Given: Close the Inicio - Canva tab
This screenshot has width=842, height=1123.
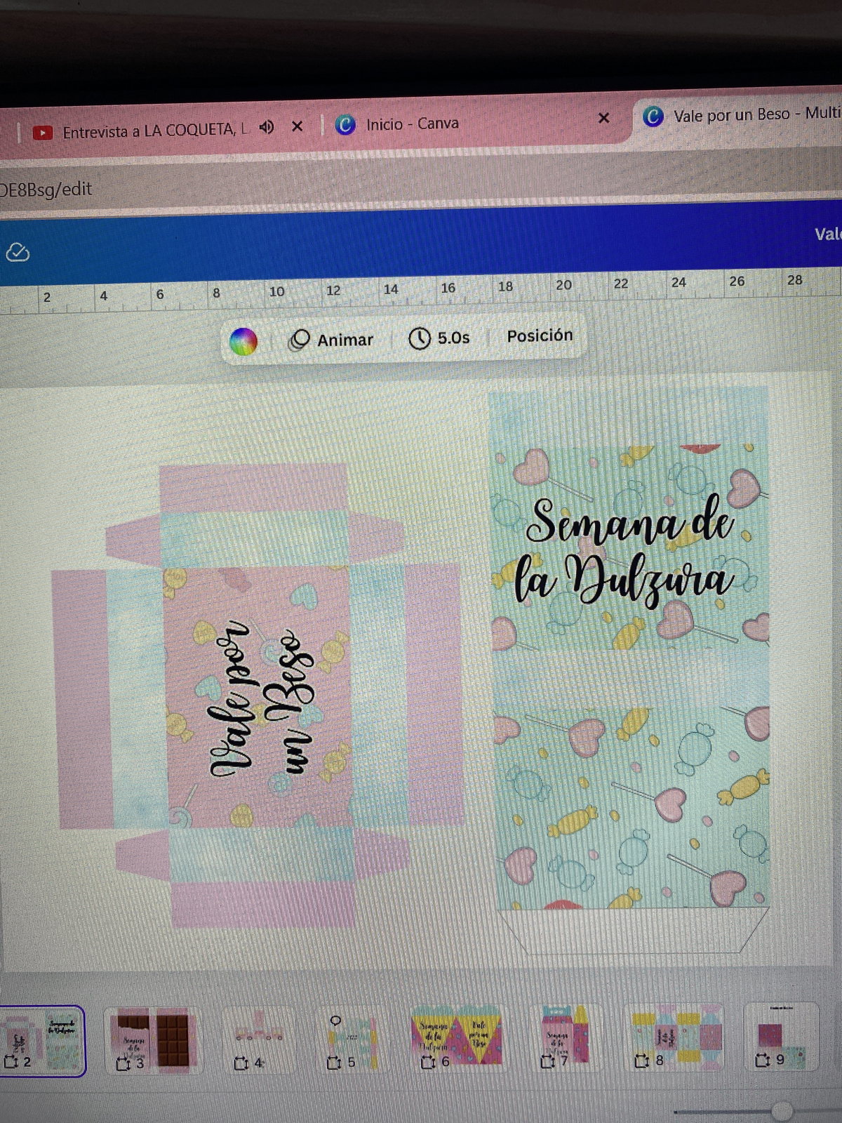Looking at the screenshot, I should click(x=603, y=118).
